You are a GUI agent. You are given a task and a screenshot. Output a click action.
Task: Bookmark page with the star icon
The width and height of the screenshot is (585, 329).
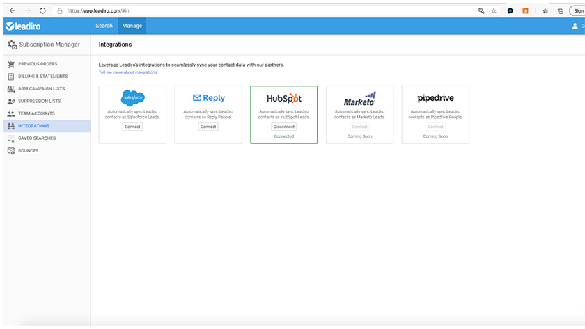coord(494,11)
